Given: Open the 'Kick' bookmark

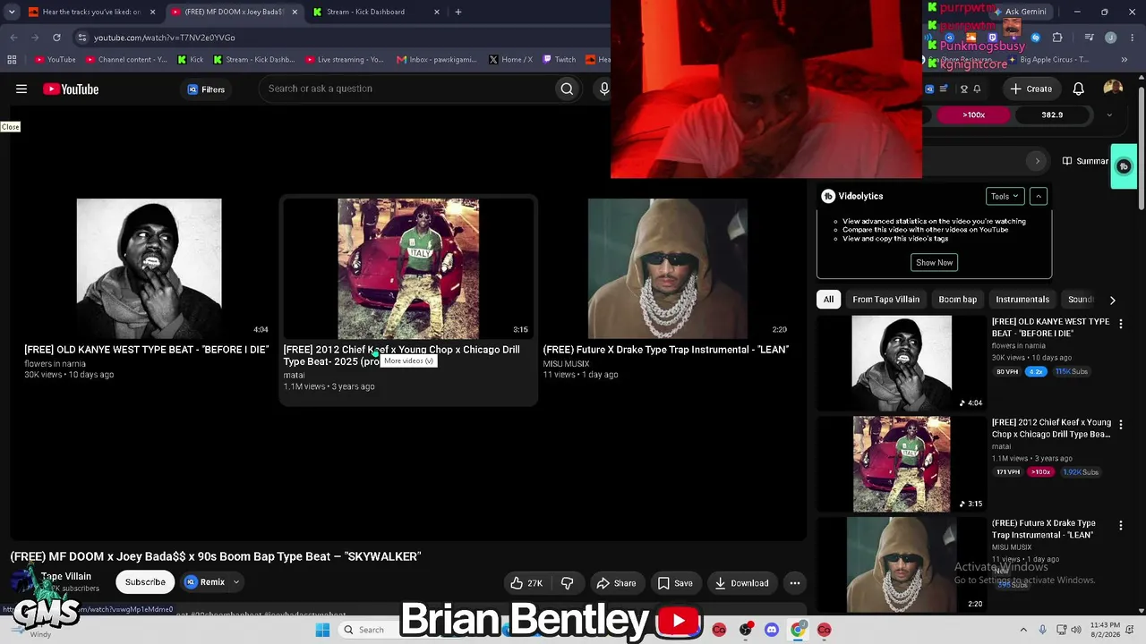Looking at the screenshot, I should pyautogui.click(x=191, y=60).
